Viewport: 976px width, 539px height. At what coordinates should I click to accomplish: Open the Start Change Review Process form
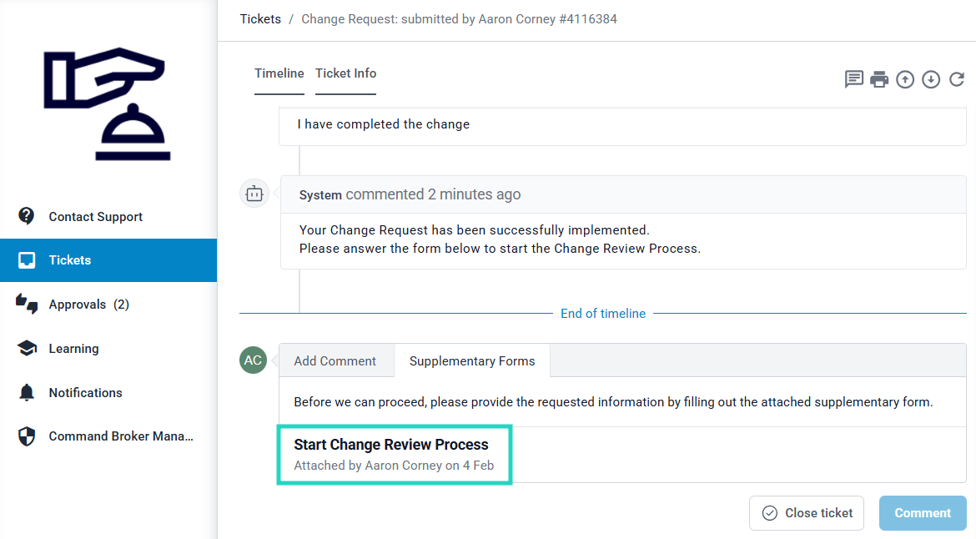(x=391, y=445)
